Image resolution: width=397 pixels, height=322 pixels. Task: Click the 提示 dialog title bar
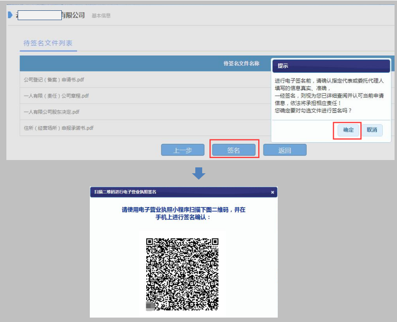(x=331, y=66)
